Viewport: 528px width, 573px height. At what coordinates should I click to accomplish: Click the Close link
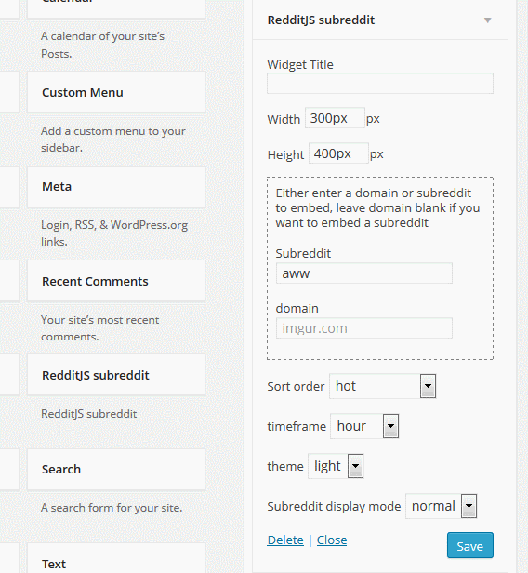[x=332, y=540]
